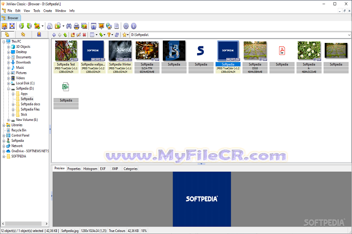
Task: Click the compare images icon beside Print
Action: pyautogui.click(x=84, y=26)
